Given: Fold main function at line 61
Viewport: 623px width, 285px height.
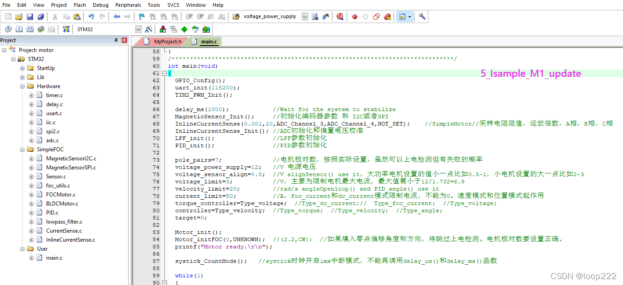Looking at the screenshot, I should [164, 73].
